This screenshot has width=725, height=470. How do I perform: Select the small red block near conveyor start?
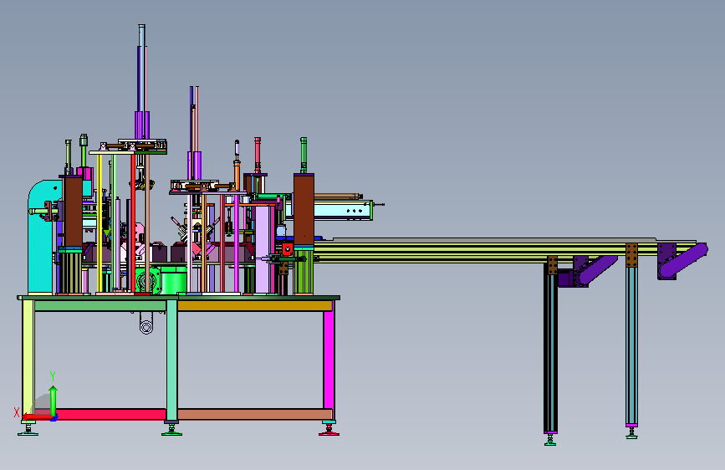click(288, 249)
